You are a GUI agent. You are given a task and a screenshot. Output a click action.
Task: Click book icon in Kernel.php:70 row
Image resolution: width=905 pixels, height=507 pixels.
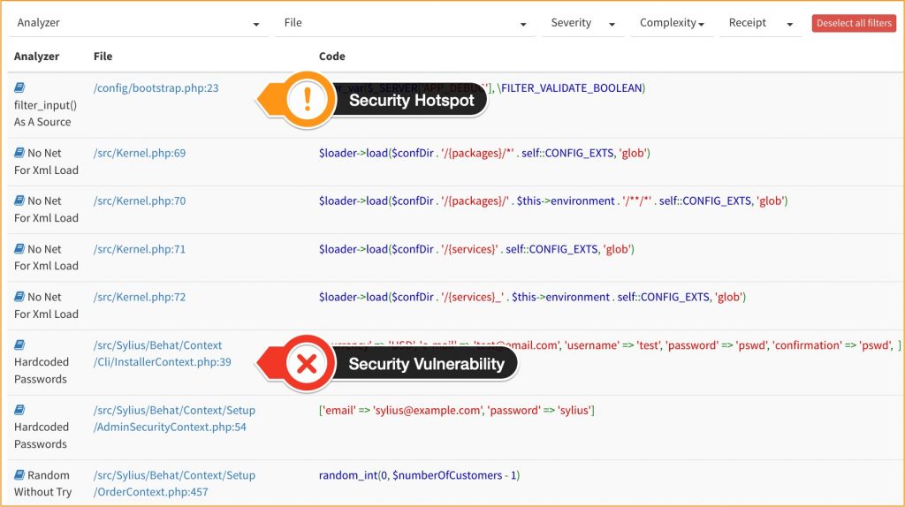coord(19,201)
